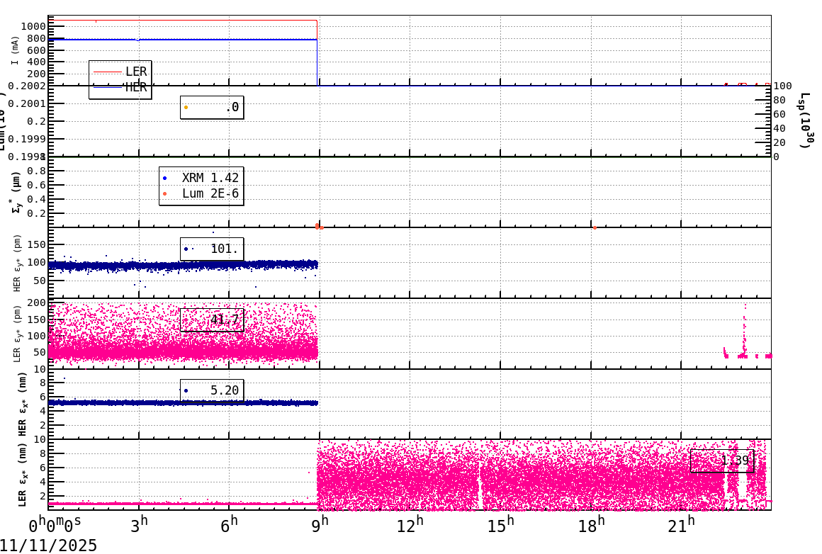Viewport: 822px width, 554px height.
Task: Click the 6h time axis label
Action: click(229, 525)
